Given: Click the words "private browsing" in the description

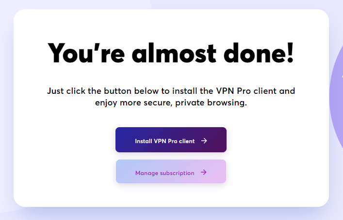Looking at the screenshot, I should point(218,103).
